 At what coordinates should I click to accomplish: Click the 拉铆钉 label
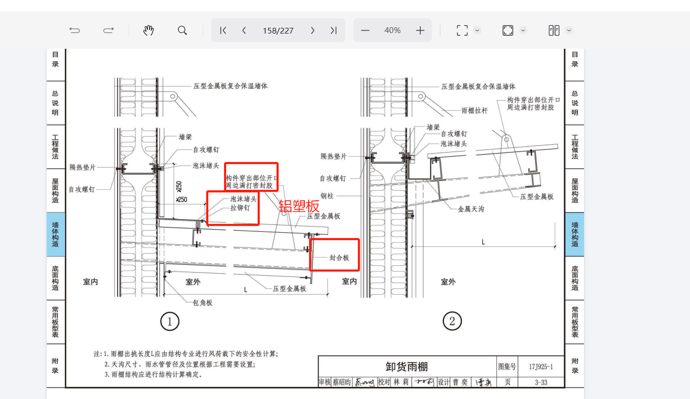(x=240, y=208)
